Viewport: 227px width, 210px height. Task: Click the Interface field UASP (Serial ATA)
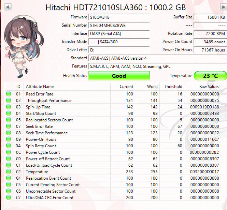point(119,33)
